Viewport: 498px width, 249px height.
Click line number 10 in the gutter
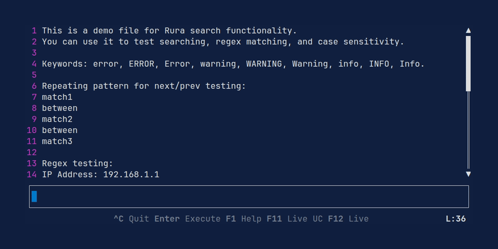coord(32,130)
